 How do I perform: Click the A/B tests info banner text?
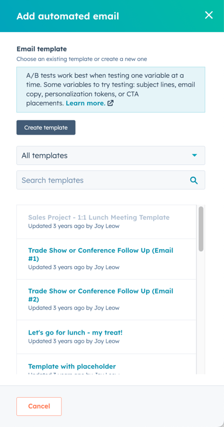coord(111,89)
